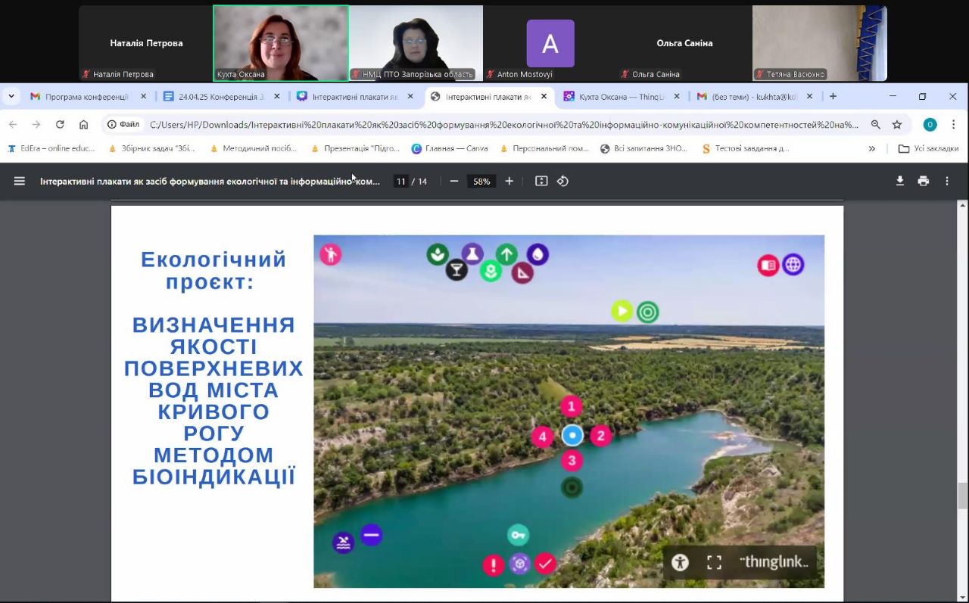This screenshot has width=969, height=603.
Task: Bookmark this page with the star icon
Action: [897, 125]
